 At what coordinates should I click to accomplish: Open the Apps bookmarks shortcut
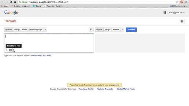click(5, 6)
